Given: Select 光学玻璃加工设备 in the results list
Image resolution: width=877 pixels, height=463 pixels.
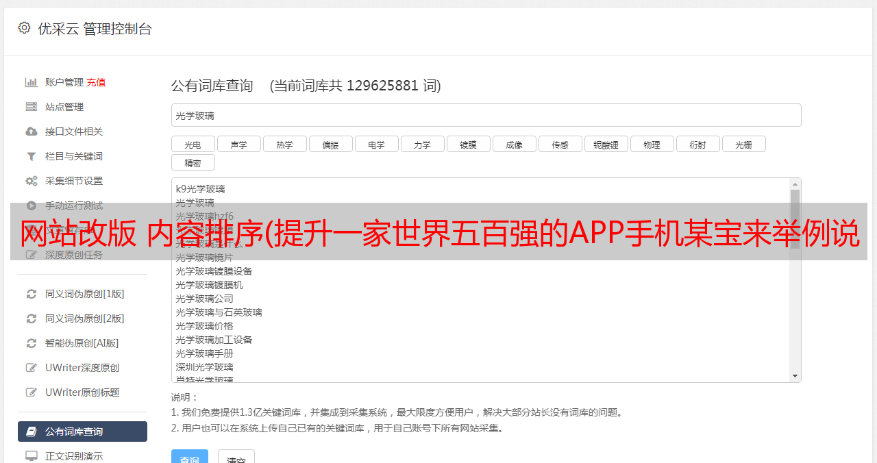Looking at the screenshot, I should point(214,340).
